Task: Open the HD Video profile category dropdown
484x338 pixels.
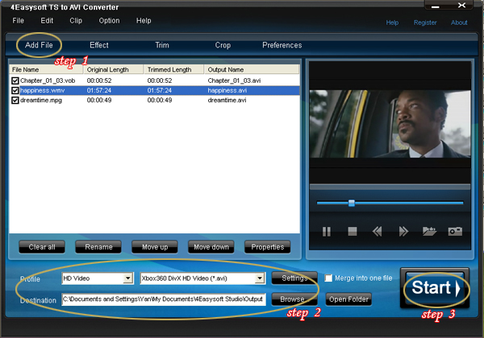Action: [128, 278]
